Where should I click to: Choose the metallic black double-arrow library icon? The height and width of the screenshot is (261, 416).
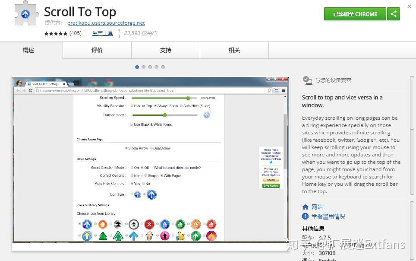coord(118,224)
